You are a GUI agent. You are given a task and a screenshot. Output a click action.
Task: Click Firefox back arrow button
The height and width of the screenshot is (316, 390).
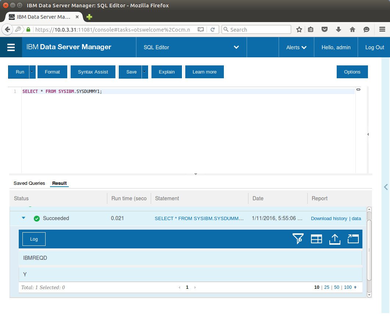[7, 30]
